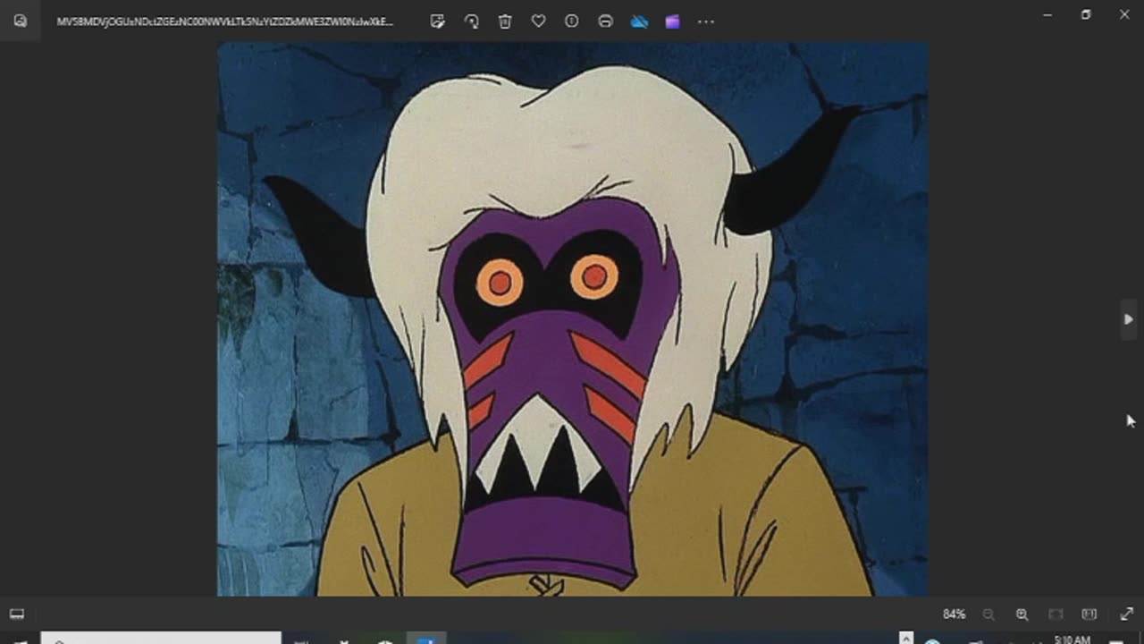Screen dimensions: 1144x644
Task: Click the zoom-to-fit icon
Action: pyautogui.click(x=1056, y=614)
